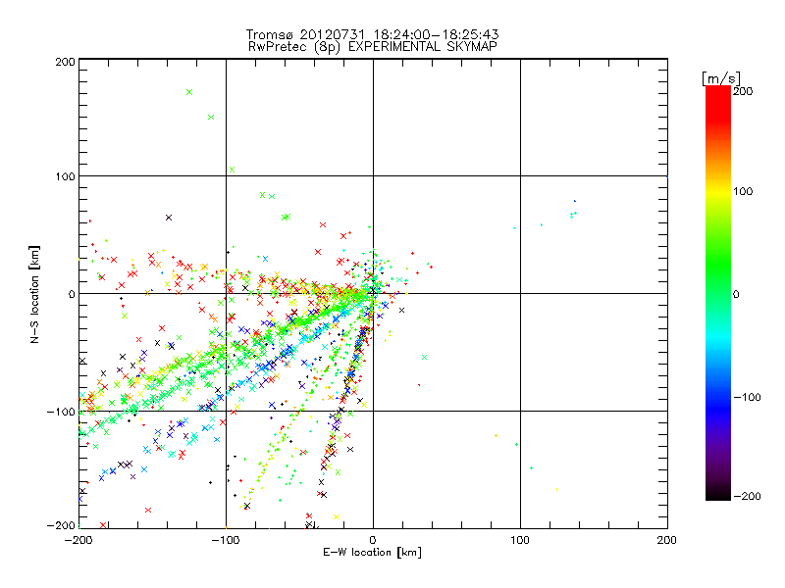
Task: Click the title line "Tromsø 20120731 18:24:00-18:25:43"
Action: 372,34
